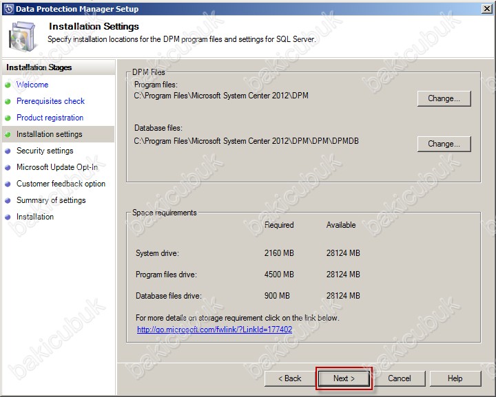Click the setup clock icon in title bar
The width and height of the screenshot is (496, 397).
pos(9,9)
